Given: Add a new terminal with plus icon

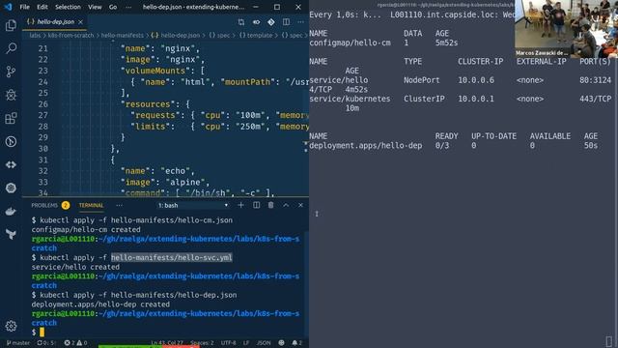Looking at the screenshot, I should [x=240, y=205].
